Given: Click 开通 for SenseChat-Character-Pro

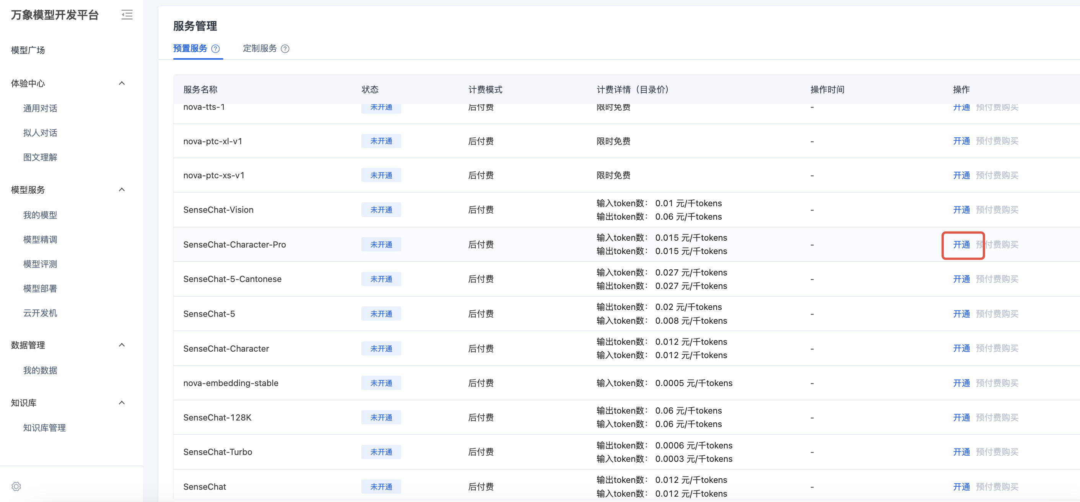Looking at the screenshot, I should click(961, 244).
